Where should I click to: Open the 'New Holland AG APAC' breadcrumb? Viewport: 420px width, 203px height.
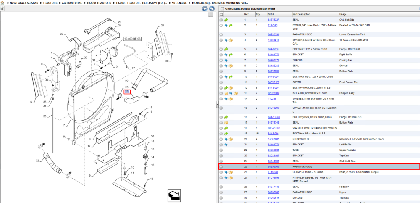tap(24, 3)
